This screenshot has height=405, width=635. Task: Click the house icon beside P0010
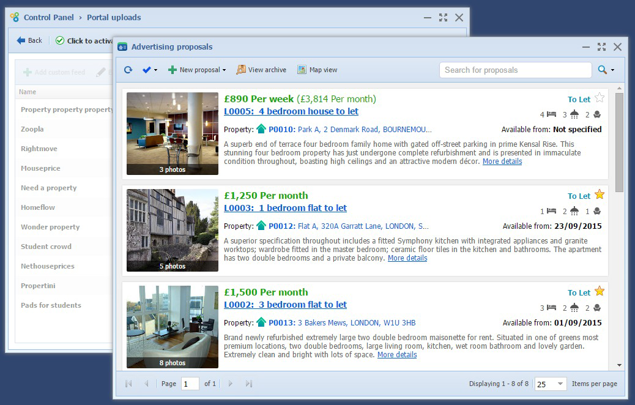261,129
